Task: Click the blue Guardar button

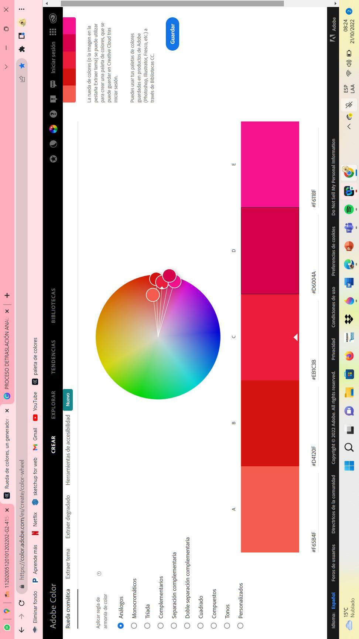Action: (x=172, y=34)
